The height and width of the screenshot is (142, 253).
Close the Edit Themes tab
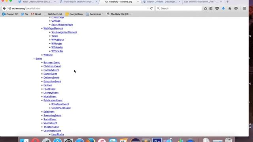221,2
